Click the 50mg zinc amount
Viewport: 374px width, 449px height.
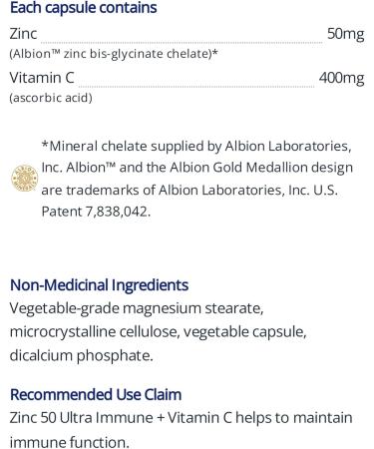[346, 34]
